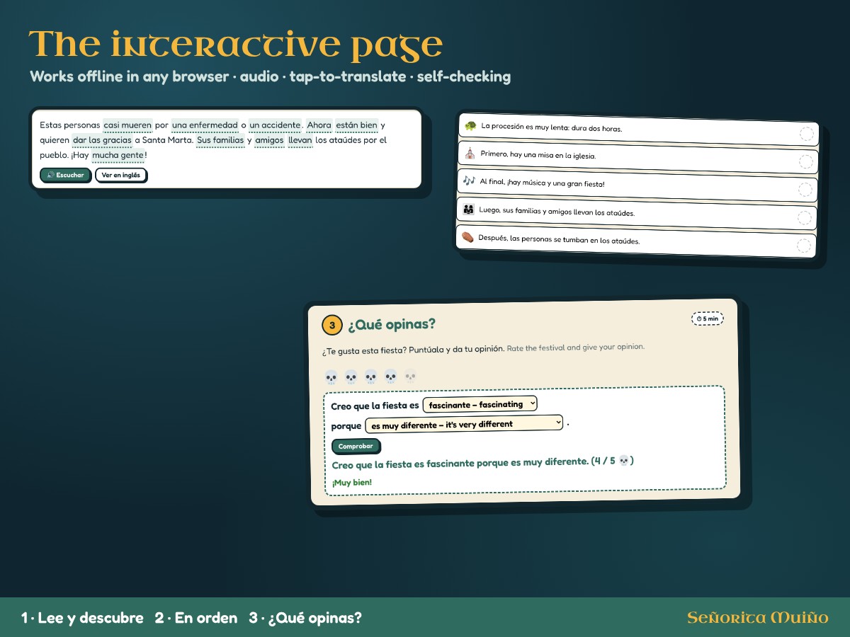Rate the festival with the faded fifth skull

[410, 376]
